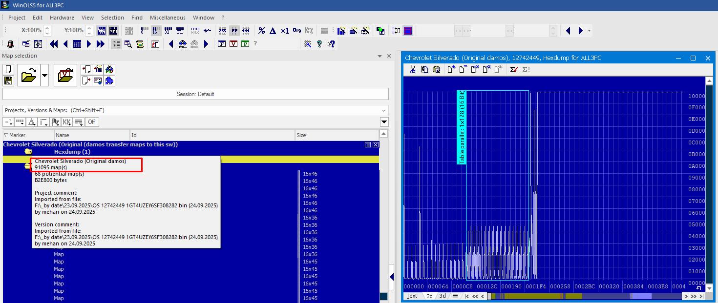Switch to the Text view tab
The width and height of the screenshot is (718, 303).
tap(412, 296)
